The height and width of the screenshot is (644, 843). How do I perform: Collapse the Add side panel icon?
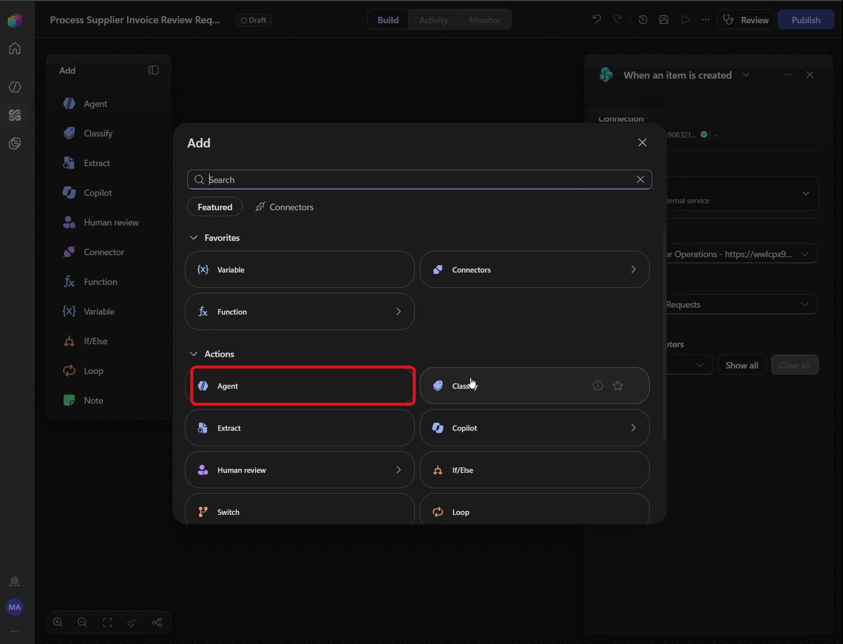(x=153, y=70)
